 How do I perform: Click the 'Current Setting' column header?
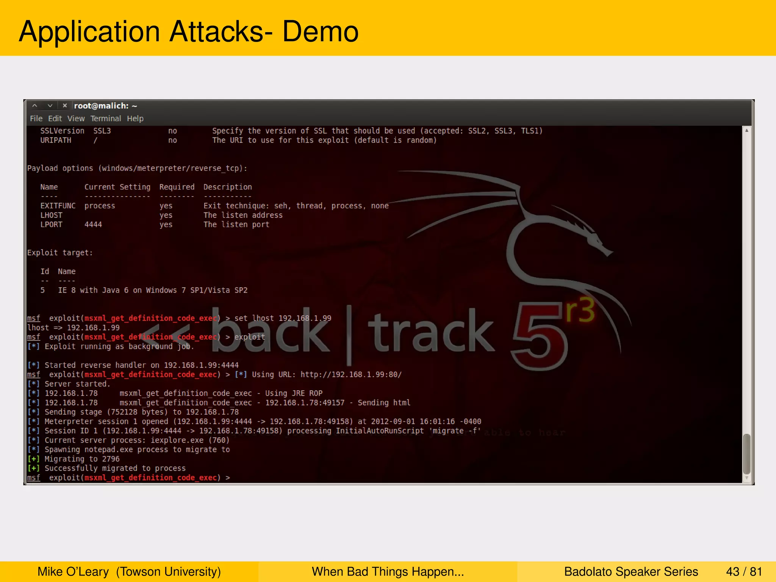(117, 187)
